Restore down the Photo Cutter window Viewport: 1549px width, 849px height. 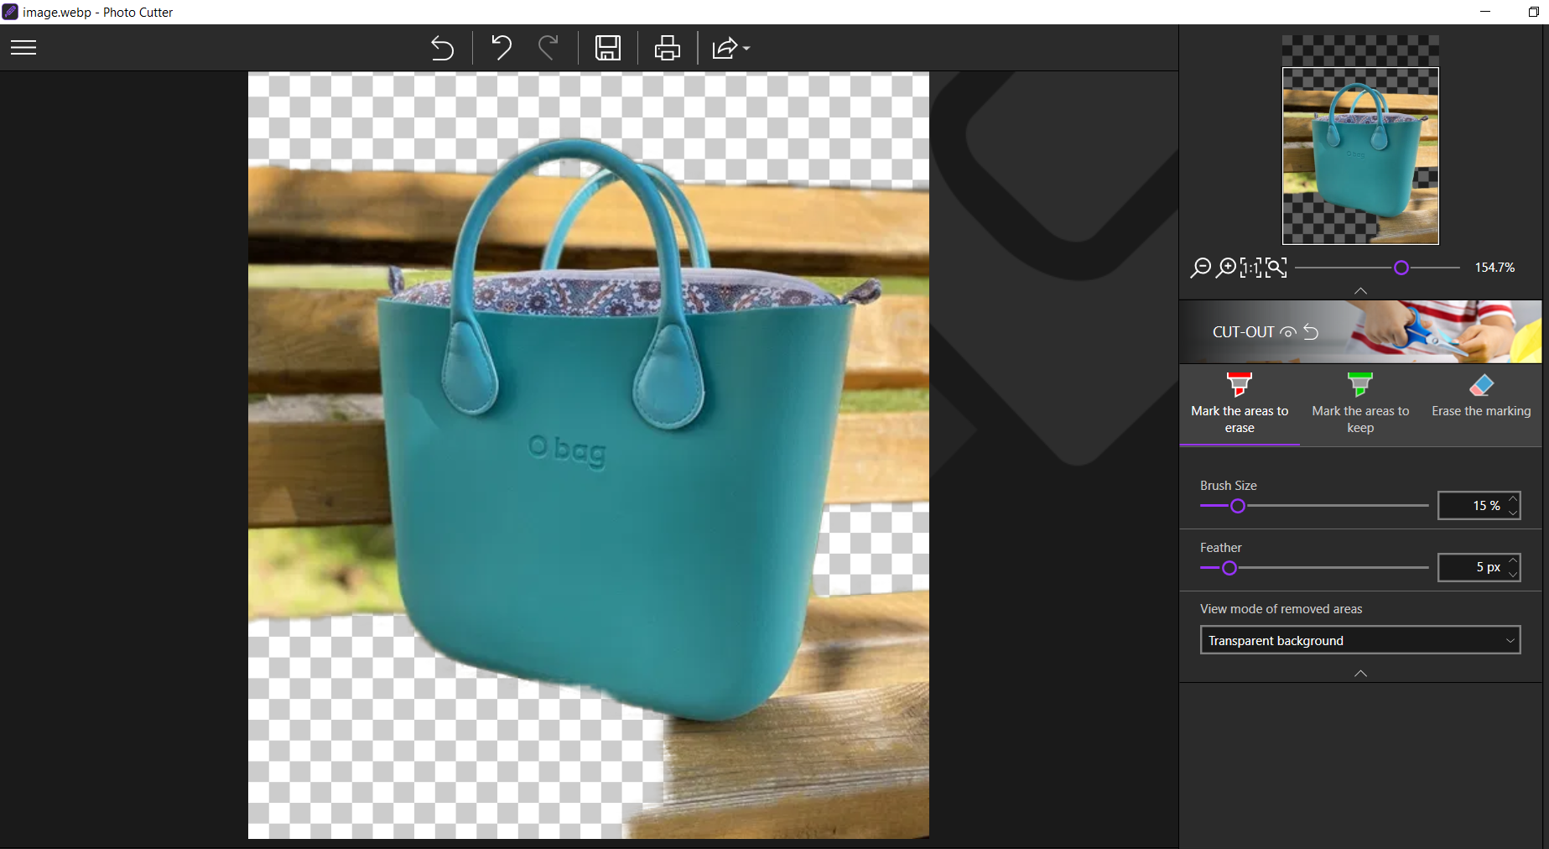click(x=1534, y=12)
